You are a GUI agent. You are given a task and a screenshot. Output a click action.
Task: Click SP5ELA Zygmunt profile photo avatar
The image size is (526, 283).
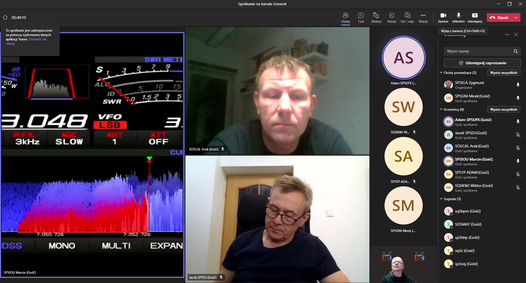click(448, 85)
